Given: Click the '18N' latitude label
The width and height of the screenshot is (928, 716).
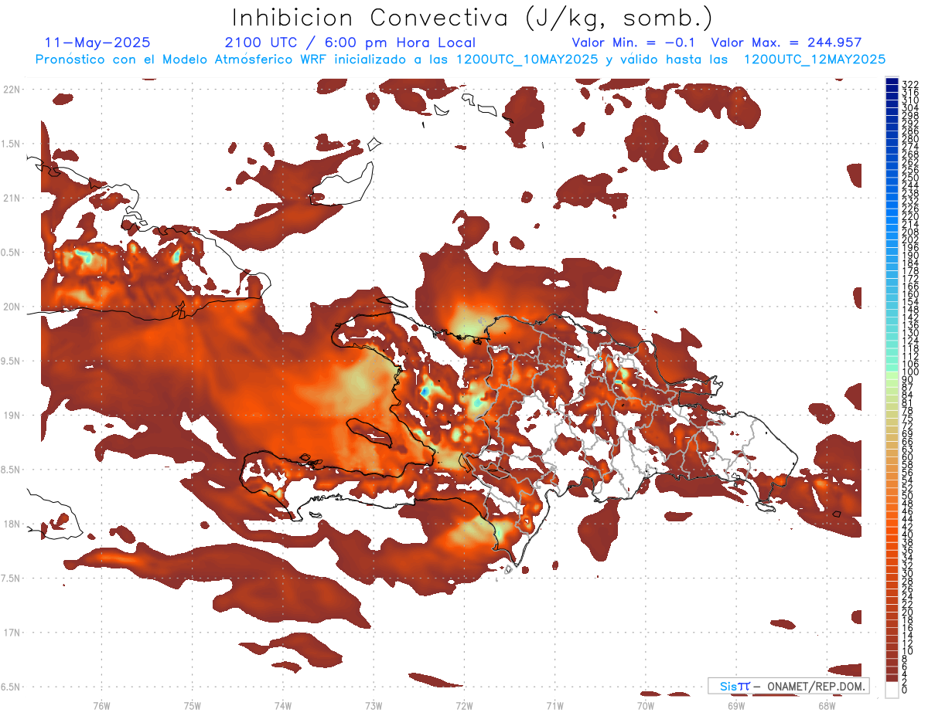Looking at the screenshot, I should [x=11, y=524].
